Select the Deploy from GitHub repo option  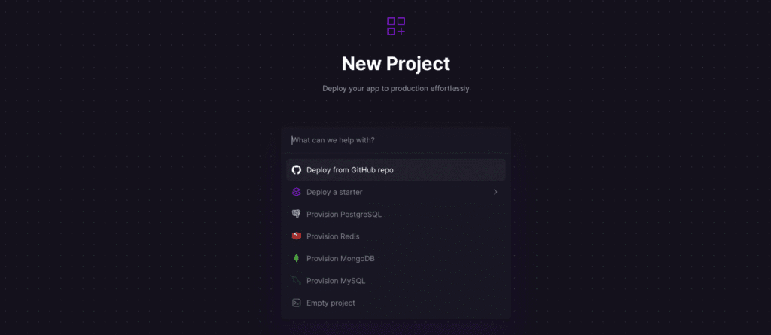point(349,170)
